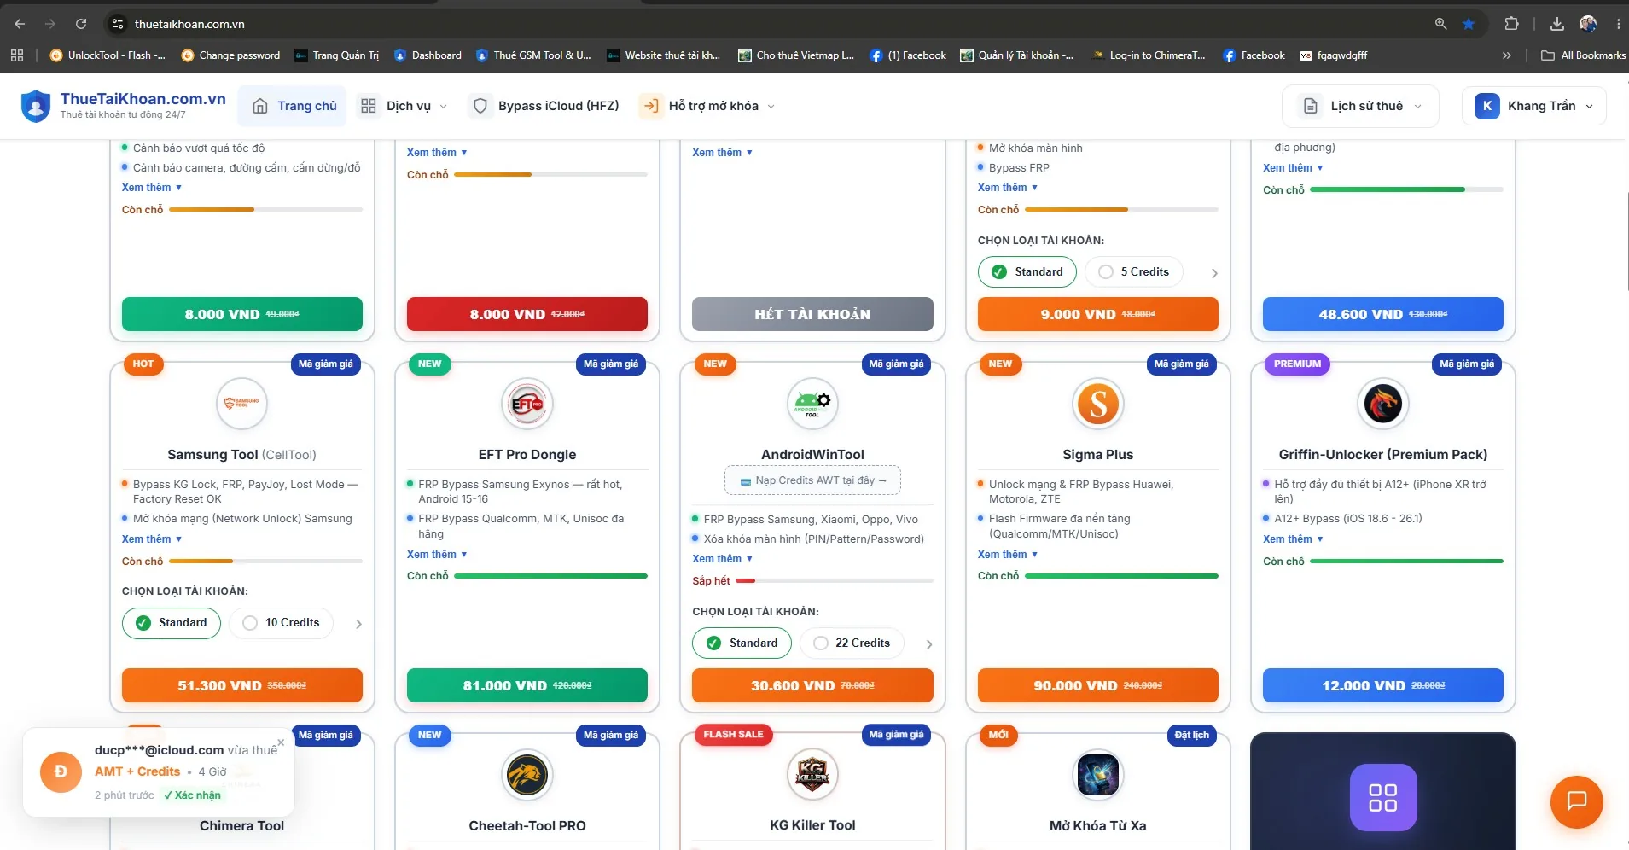Rent Samsung Tool for 51.300 VND
Viewport: 1629px width, 850px height.
pos(241,685)
